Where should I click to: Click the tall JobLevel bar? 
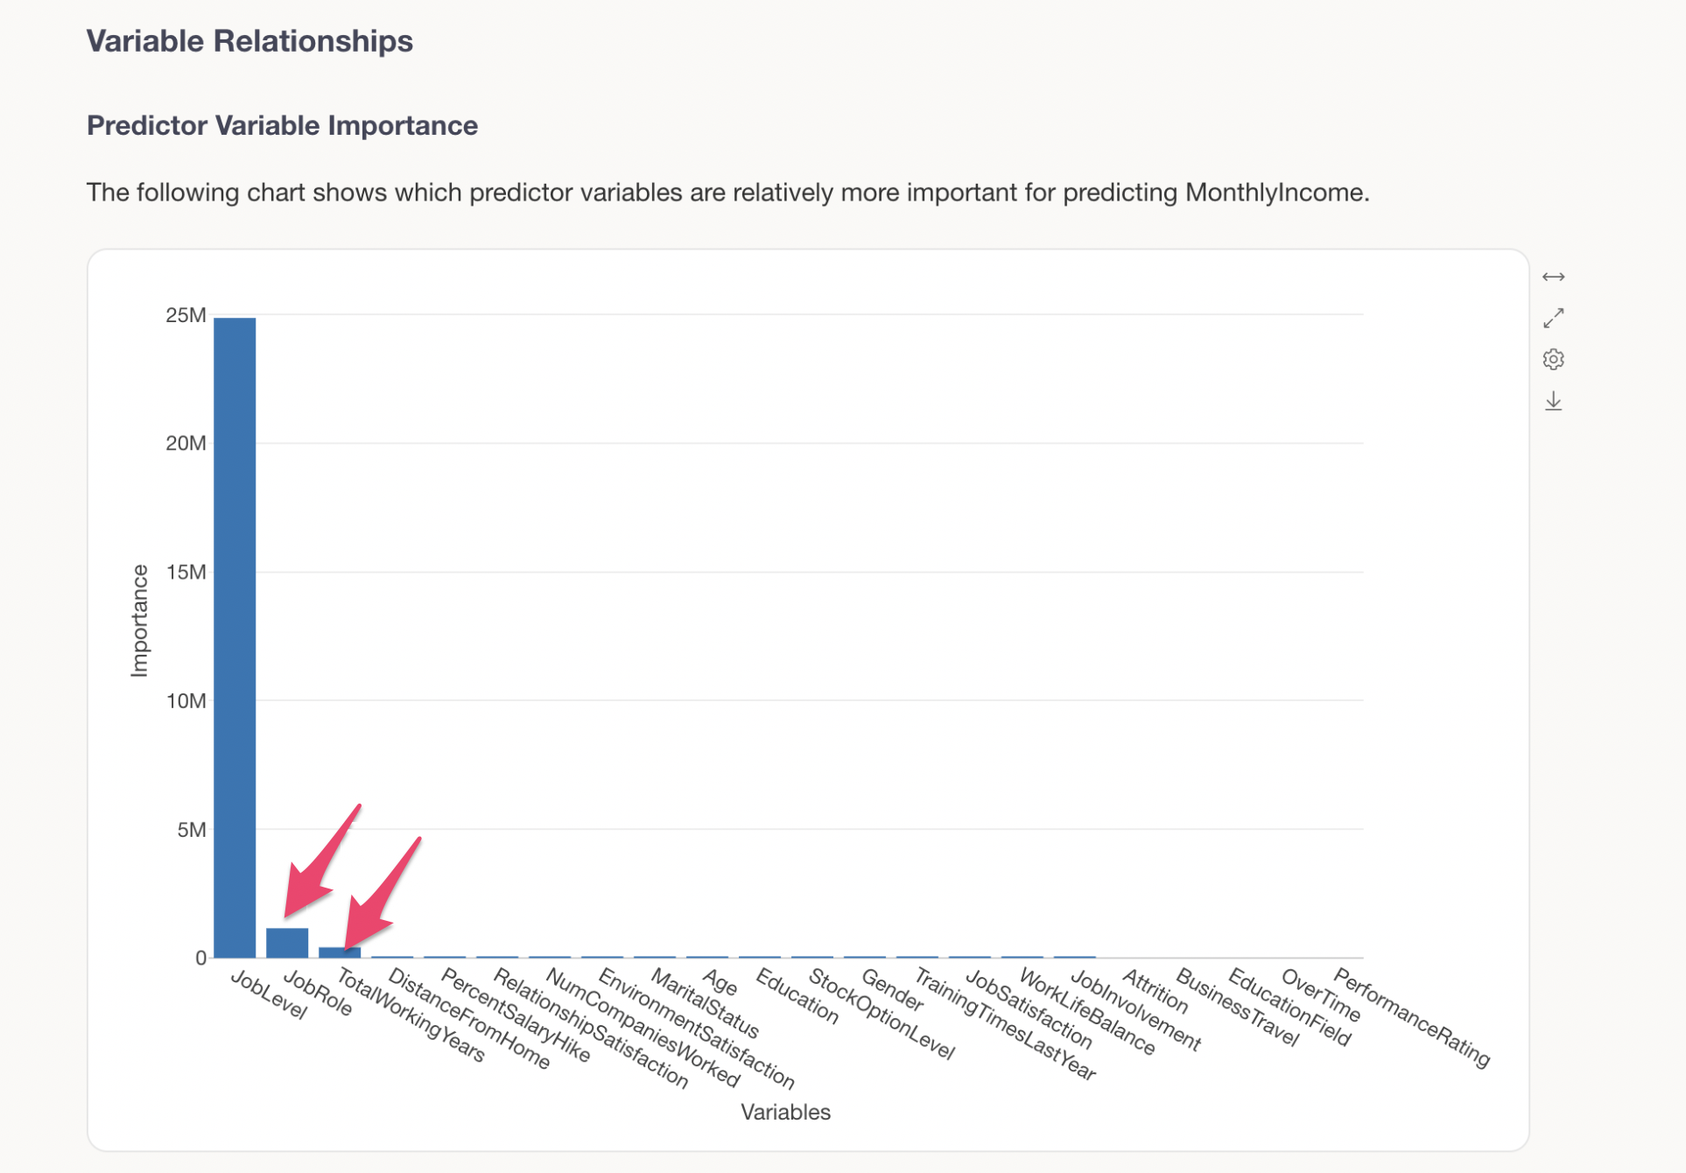pos(235,637)
